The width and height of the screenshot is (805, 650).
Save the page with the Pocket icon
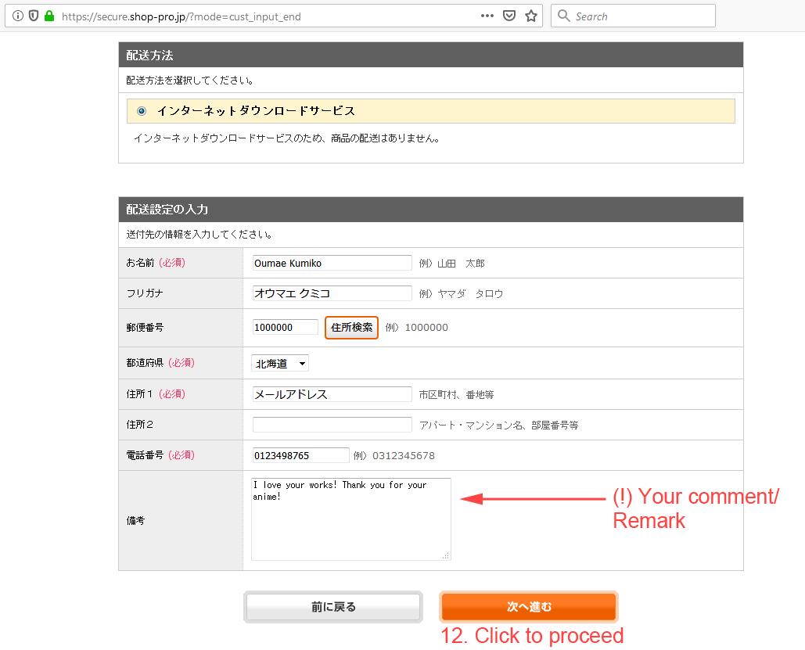509,16
